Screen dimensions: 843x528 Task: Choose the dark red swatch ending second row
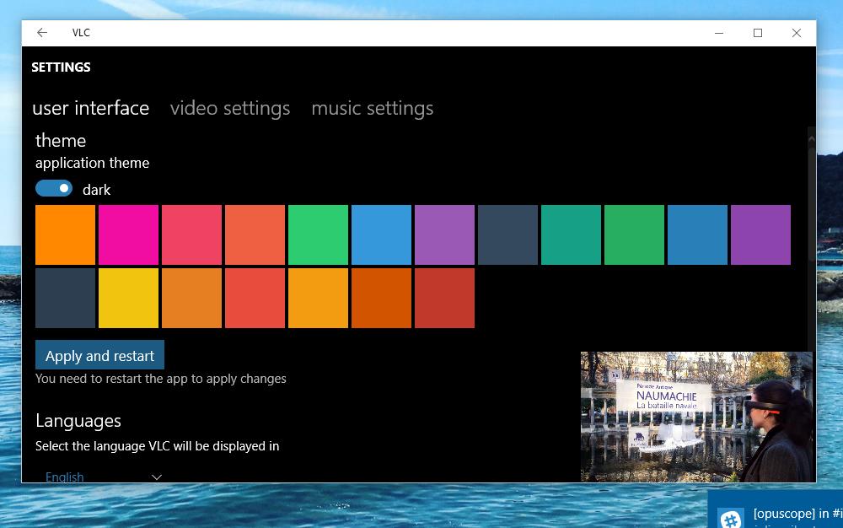pyautogui.click(x=444, y=298)
